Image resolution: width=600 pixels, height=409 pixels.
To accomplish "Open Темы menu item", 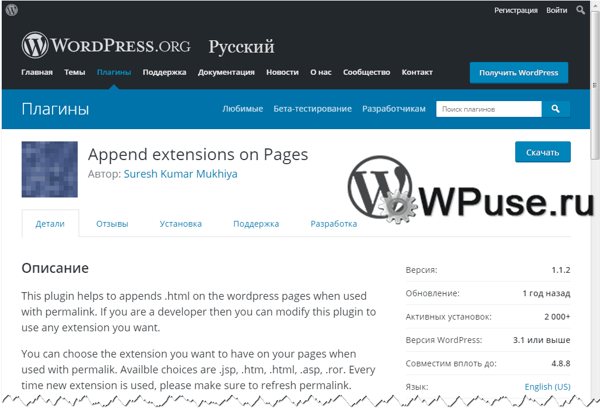I will pos(75,72).
